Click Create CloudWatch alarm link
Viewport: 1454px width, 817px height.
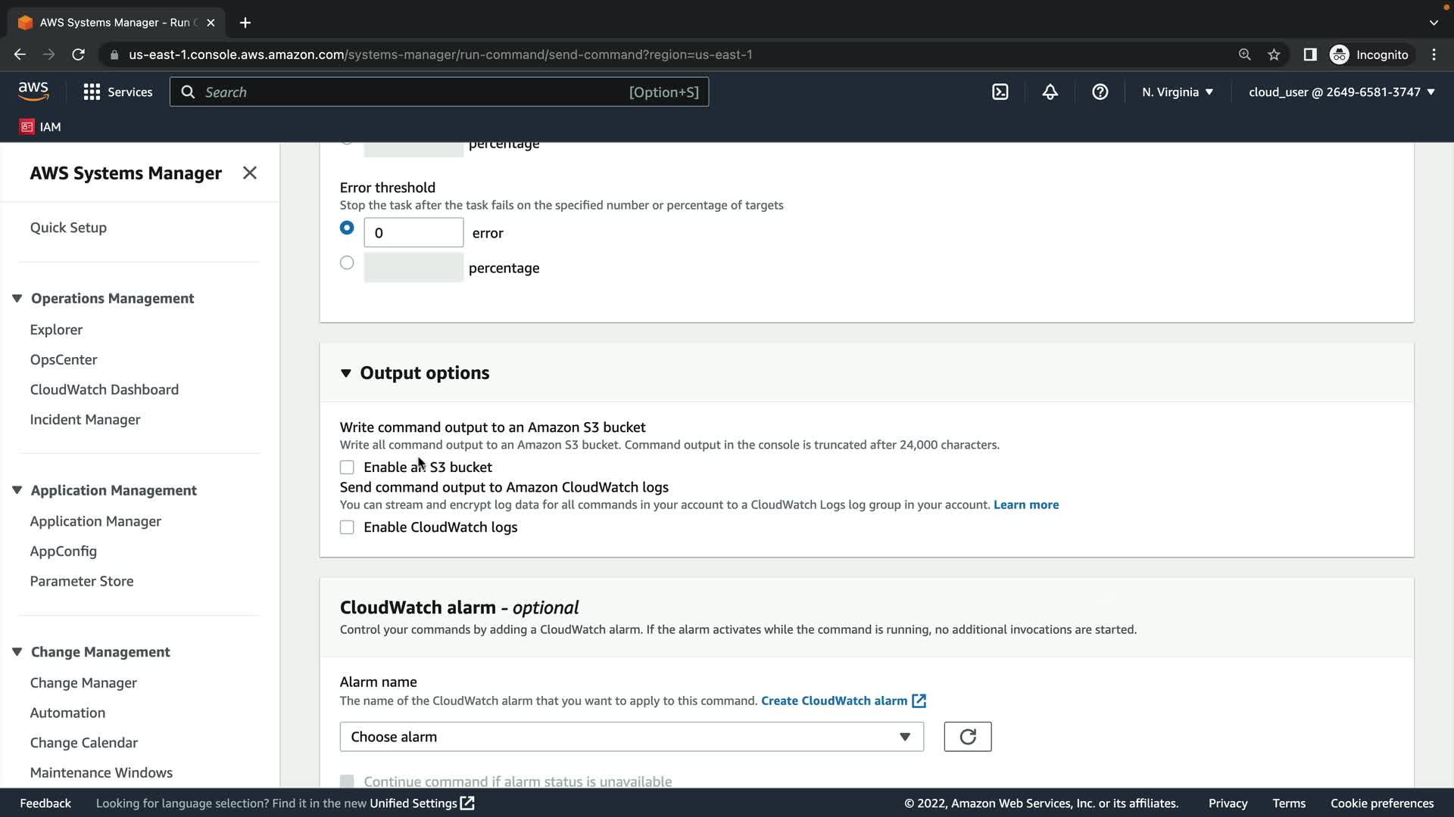[x=834, y=701]
